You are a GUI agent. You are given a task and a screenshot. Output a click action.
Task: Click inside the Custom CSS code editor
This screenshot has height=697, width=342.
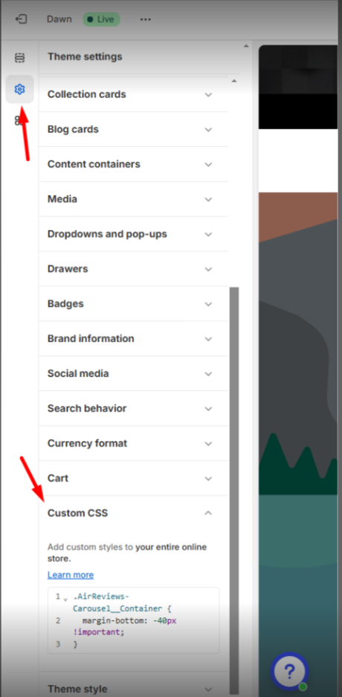coord(134,620)
